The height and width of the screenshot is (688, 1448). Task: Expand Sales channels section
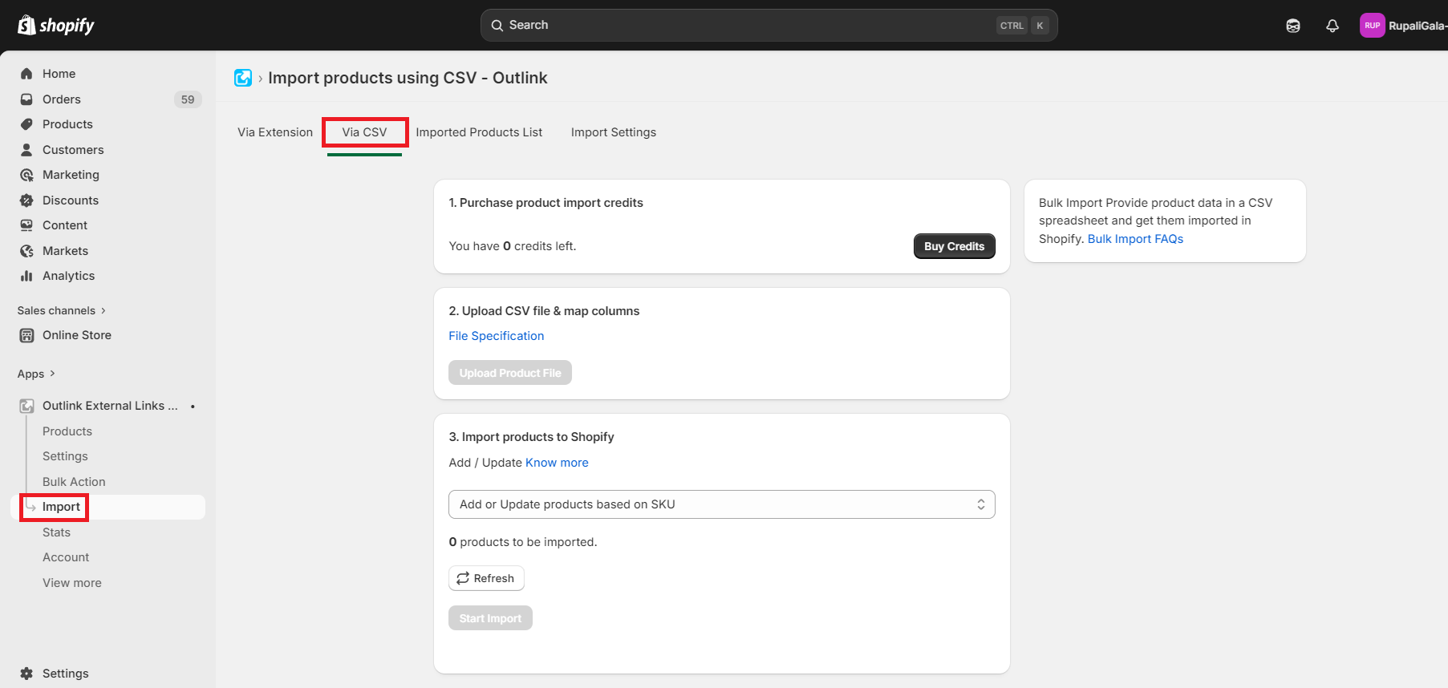pyautogui.click(x=62, y=310)
